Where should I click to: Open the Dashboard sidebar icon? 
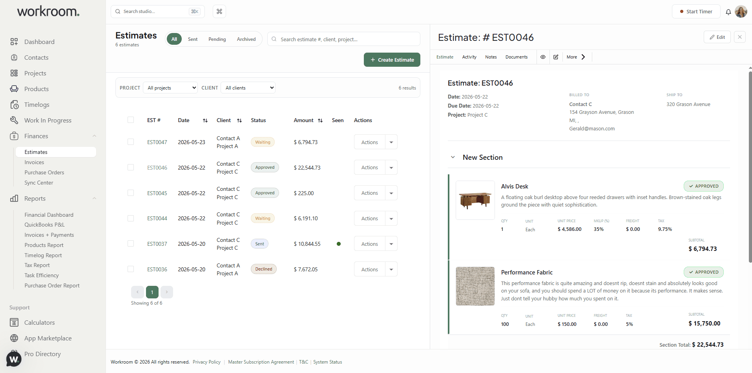pos(14,42)
